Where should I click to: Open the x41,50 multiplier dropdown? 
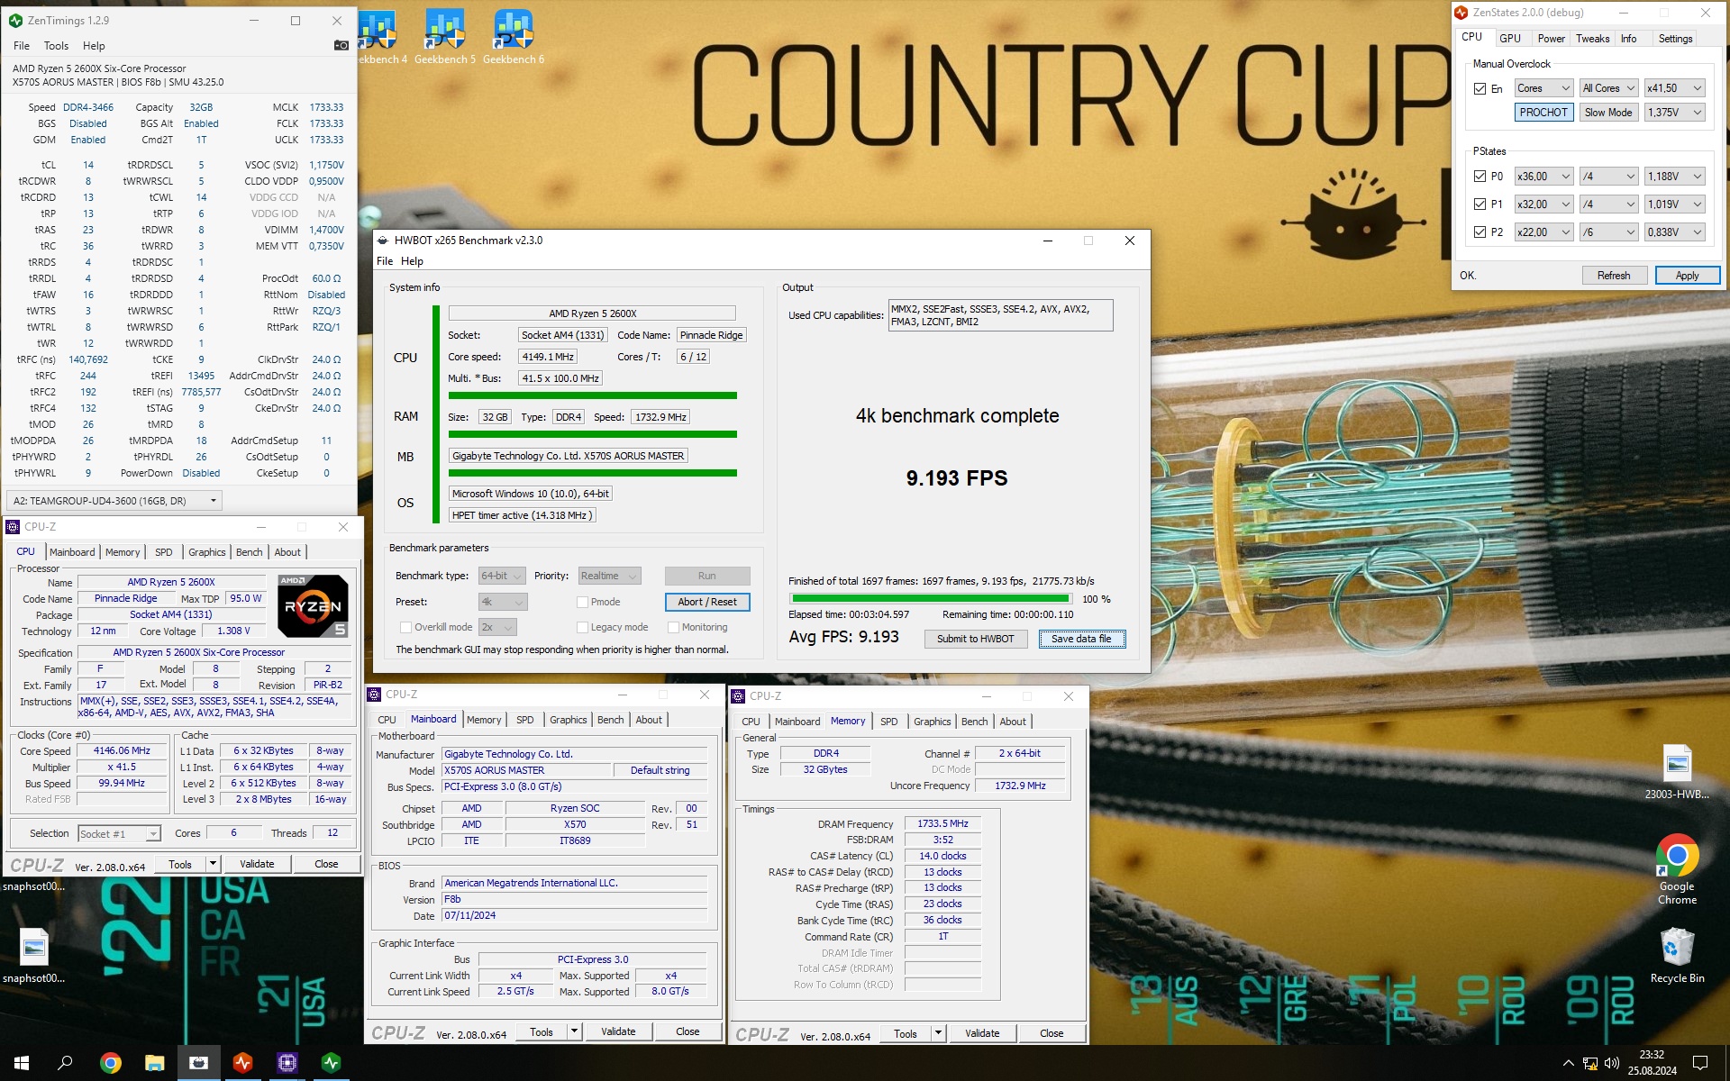(1674, 88)
